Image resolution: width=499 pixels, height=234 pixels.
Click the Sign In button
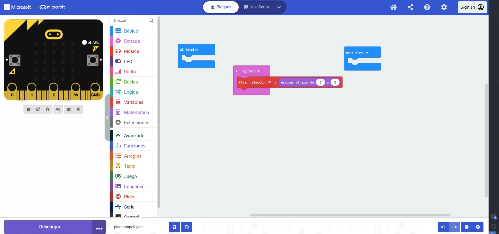pyautogui.click(x=472, y=7)
